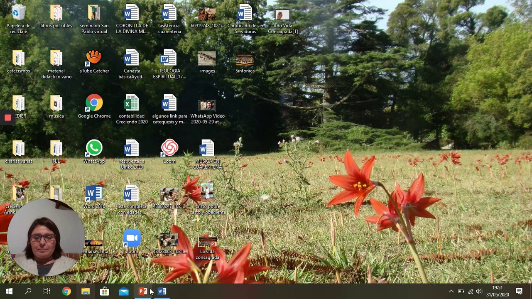
Task: Open the Papelera de reciclaje icon
Action: tap(19, 19)
